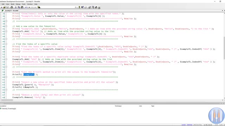225x126 pixels.
Task: Open a file with the folder toolbar icon
Action: [x=5, y=7]
